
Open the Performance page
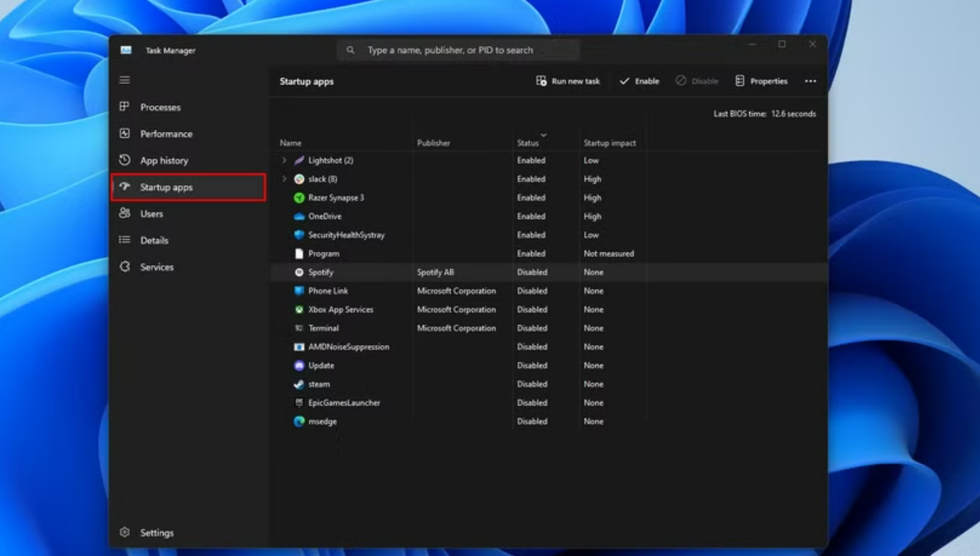click(189, 134)
